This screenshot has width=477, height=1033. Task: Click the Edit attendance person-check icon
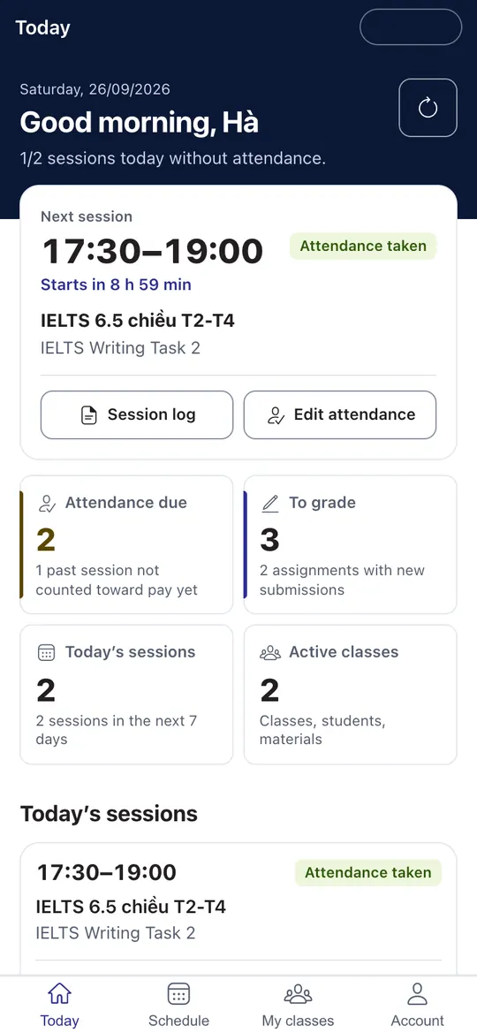(276, 415)
